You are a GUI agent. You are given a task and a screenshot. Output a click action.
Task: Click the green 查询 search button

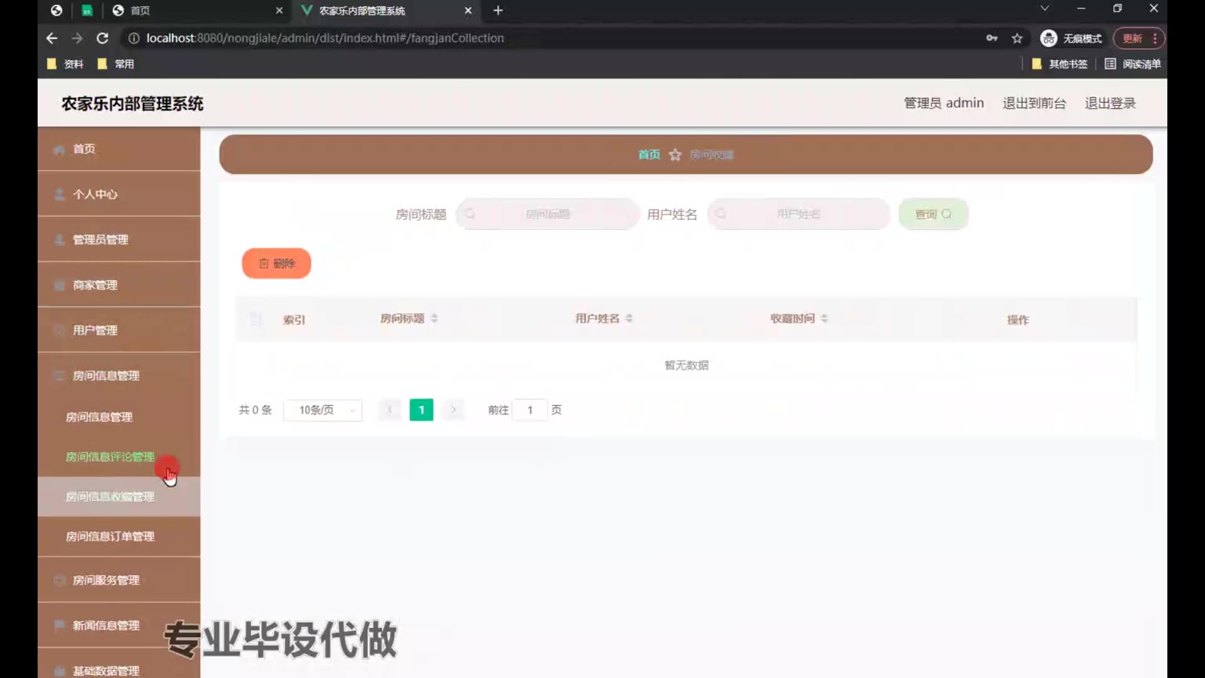tap(933, 215)
